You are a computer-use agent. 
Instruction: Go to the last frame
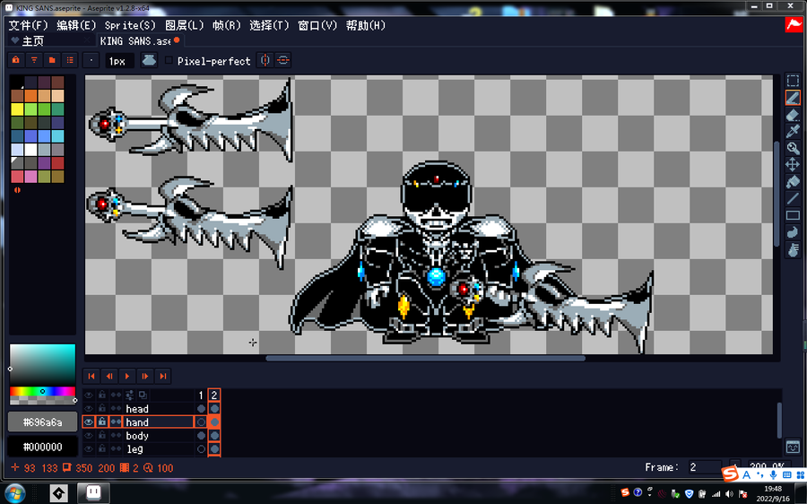coord(162,377)
